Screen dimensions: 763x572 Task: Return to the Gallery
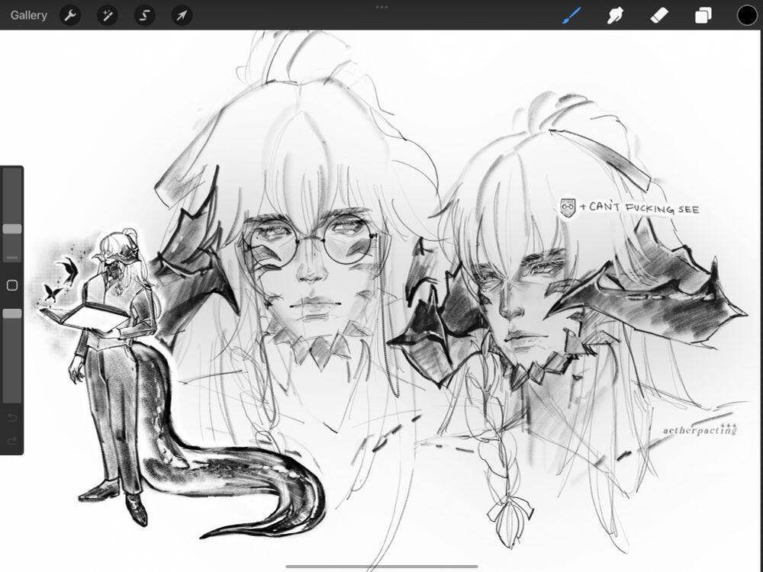(x=28, y=15)
